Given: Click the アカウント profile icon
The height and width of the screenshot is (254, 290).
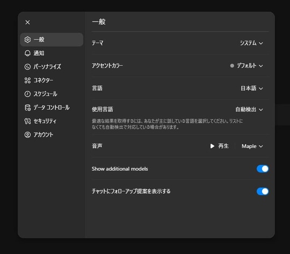Looking at the screenshot, I should click(27, 135).
